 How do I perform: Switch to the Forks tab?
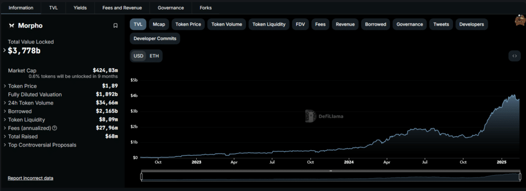205,8
